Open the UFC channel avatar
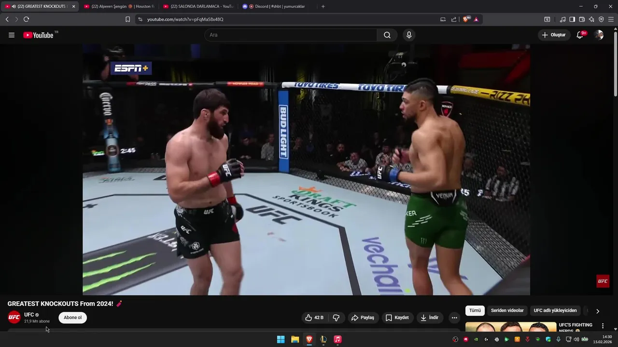Screen dimensions: 618x347 (x=14, y=317)
